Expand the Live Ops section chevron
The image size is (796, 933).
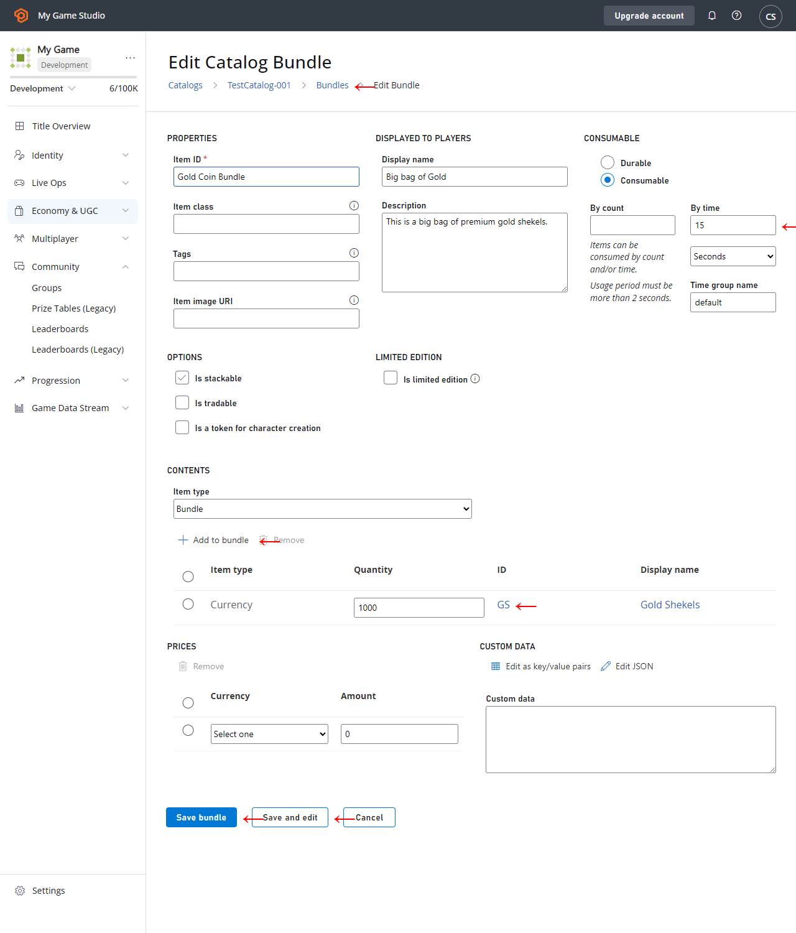[x=126, y=183]
